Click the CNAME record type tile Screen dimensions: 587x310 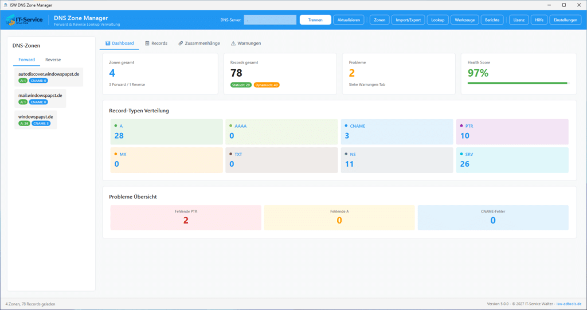[397, 132]
